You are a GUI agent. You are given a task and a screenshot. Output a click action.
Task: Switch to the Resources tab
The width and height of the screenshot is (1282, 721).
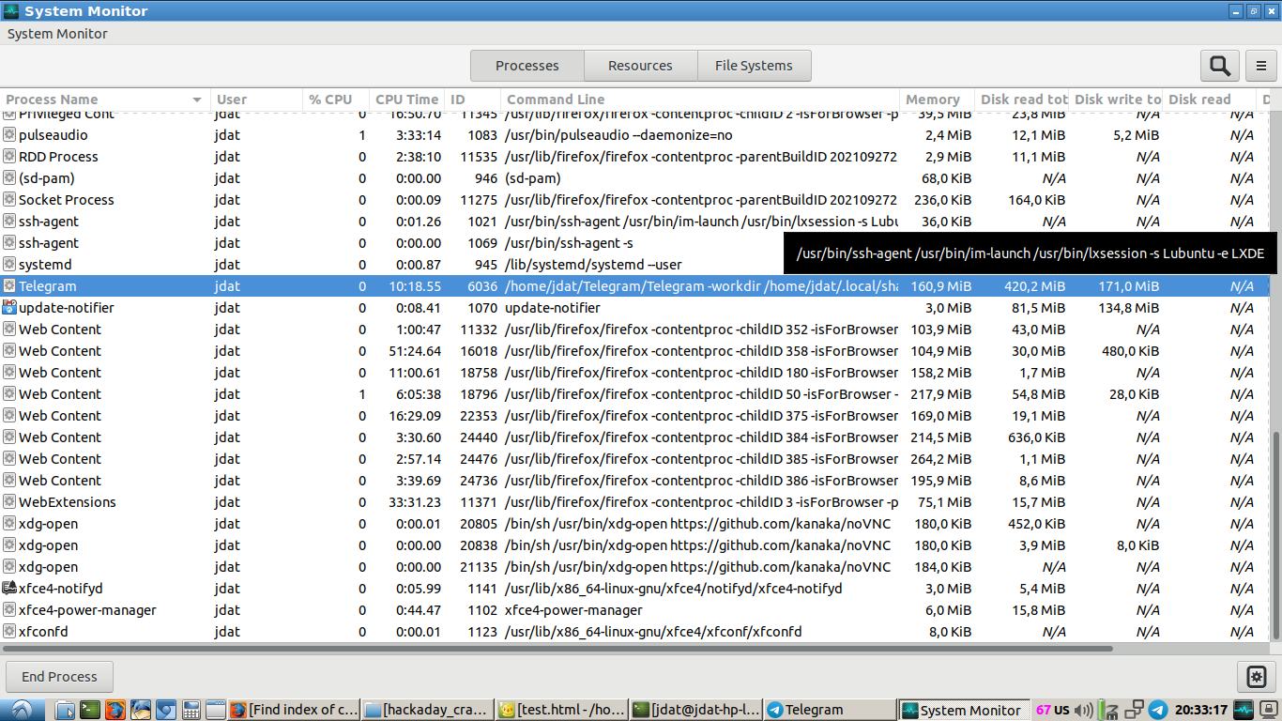pos(640,66)
